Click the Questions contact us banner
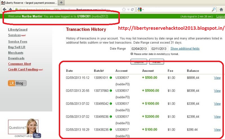This screenshot has height=139, width=225. [23, 127]
